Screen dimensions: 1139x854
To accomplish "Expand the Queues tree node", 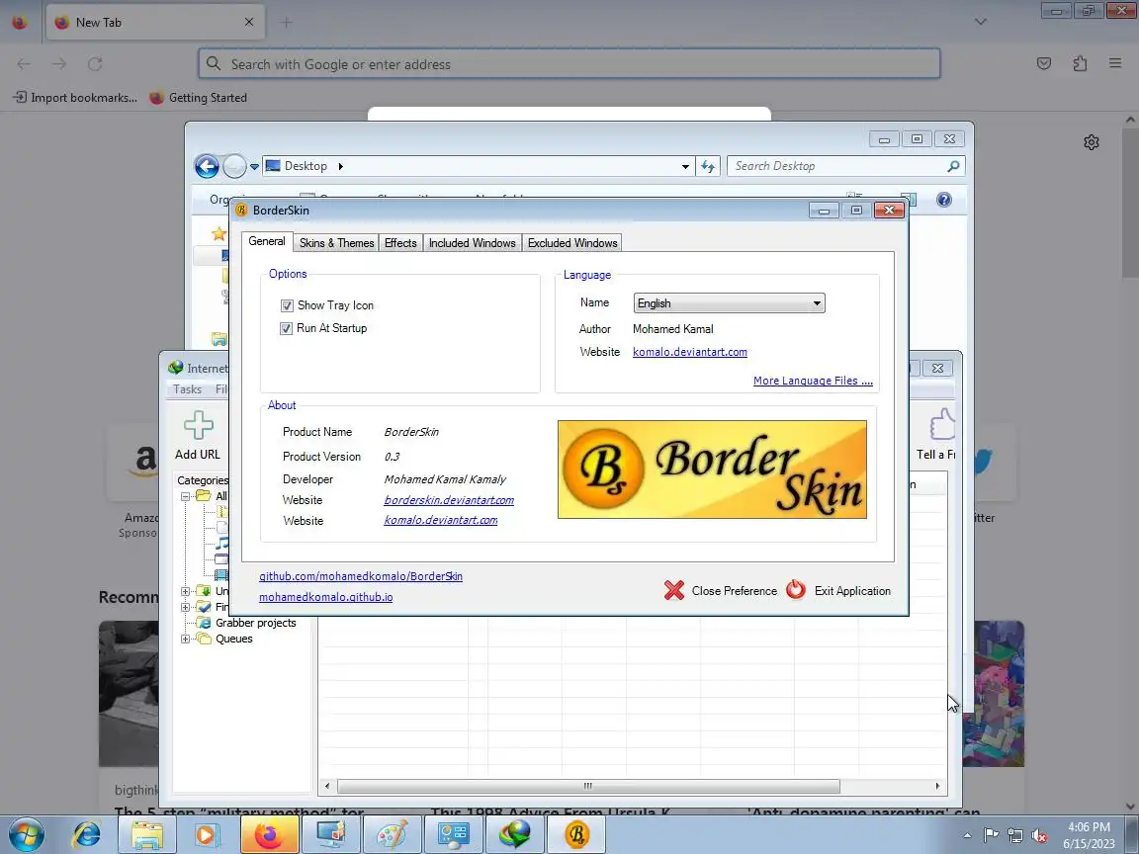I will click(185, 640).
